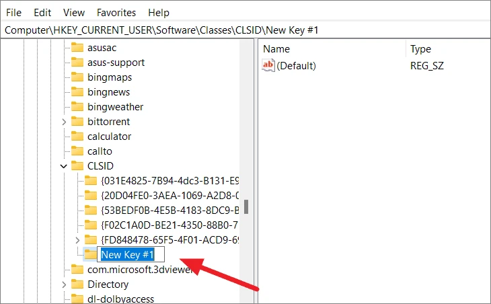The image size is (491, 304).
Task: Expand the bittorrent key
Action: [x=64, y=122]
